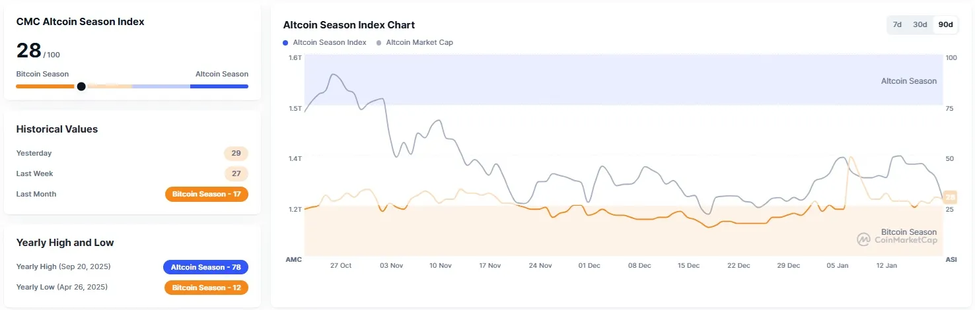This screenshot has height=310, width=975.
Task: Click the black slider knob on season bar
Action: [81, 86]
